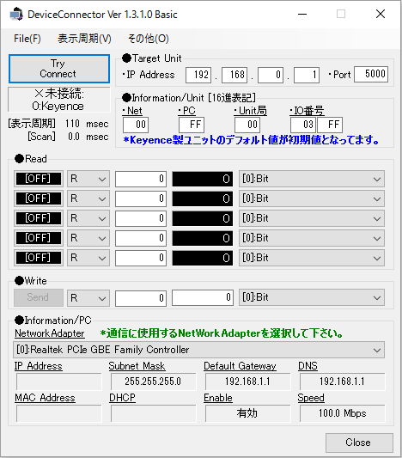Open the Network Adapter Realtek PCIe dropdown
The image size is (402, 458).
pyautogui.click(x=198, y=350)
